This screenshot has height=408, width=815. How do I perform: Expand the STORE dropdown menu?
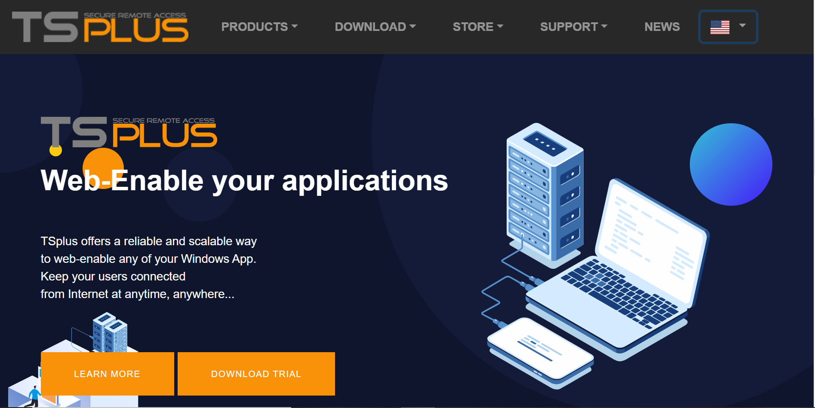477,27
